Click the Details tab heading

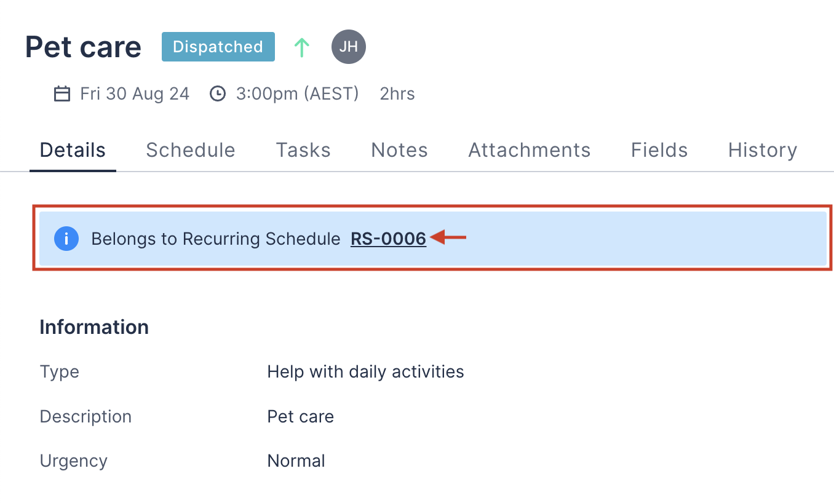73,150
